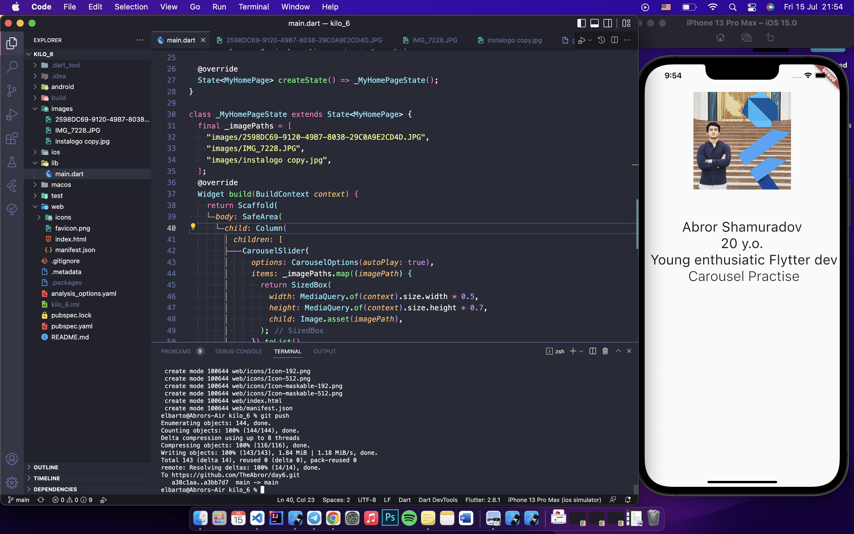Select the Testing flask icon
Viewport: 854px width, 534px height.
click(12, 162)
